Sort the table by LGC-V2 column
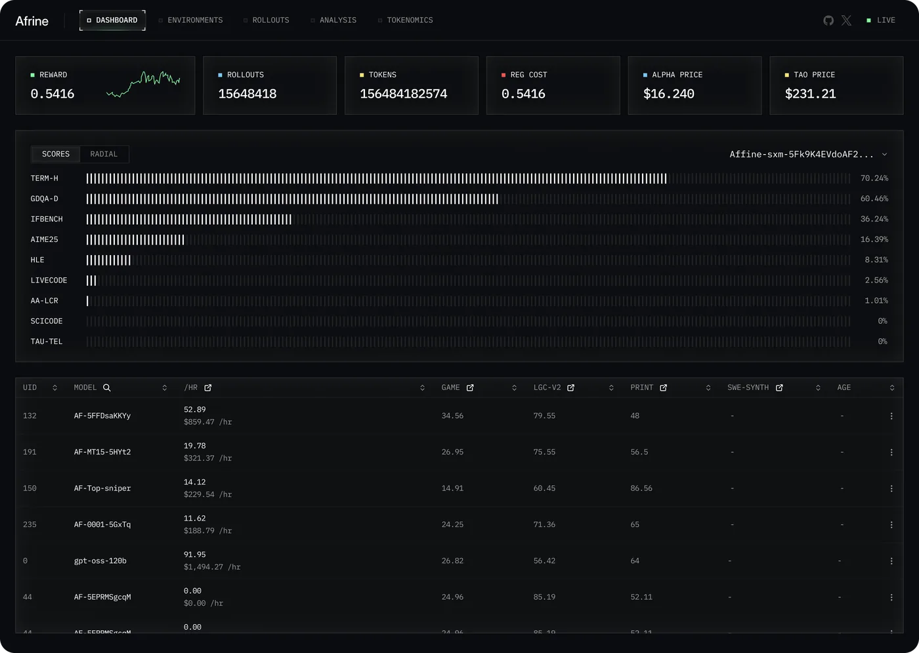This screenshot has width=919, height=653. [x=612, y=388]
